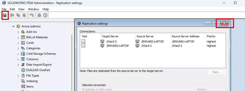
Task: Click the Priority column header
Action: tap(215, 36)
